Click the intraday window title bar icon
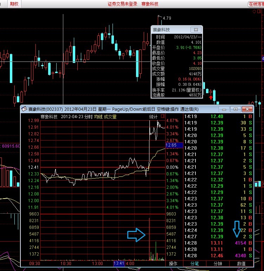The image size is (264, 271). 24,109
